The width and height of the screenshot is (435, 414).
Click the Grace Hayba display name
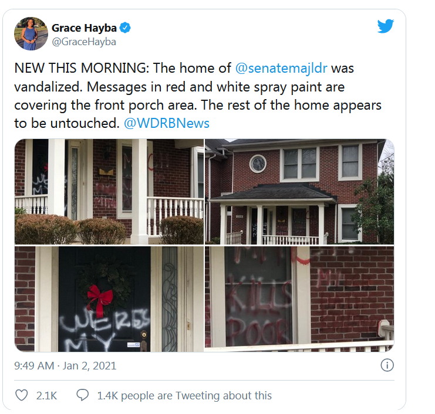click(84, 28)
